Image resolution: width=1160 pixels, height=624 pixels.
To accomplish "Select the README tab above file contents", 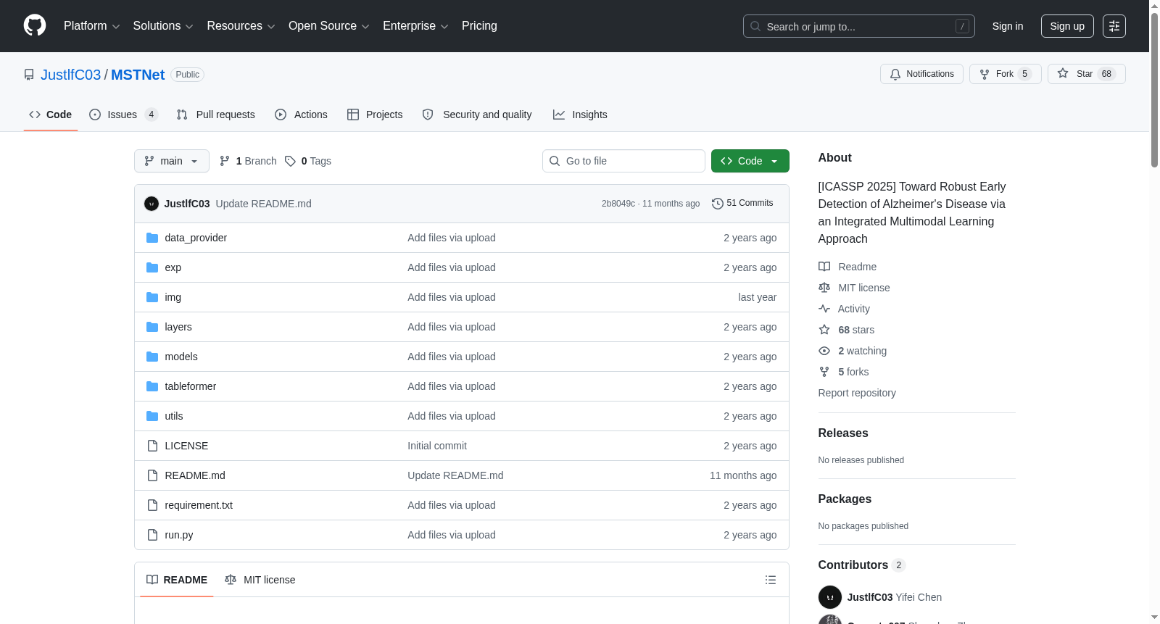I will 177,580.
